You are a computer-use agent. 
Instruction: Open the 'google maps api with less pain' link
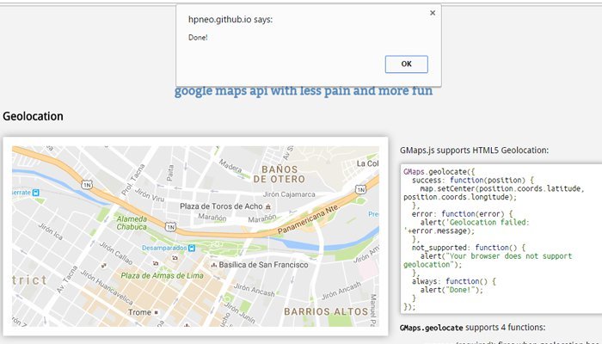click(304, 91)
